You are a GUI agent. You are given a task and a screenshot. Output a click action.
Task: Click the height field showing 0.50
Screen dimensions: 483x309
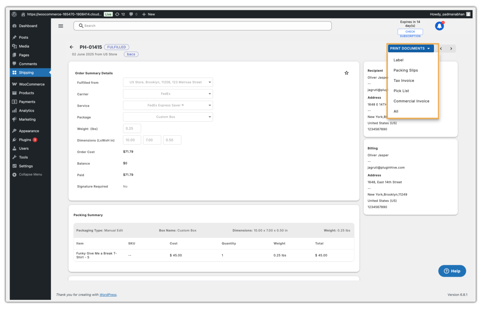172,140
